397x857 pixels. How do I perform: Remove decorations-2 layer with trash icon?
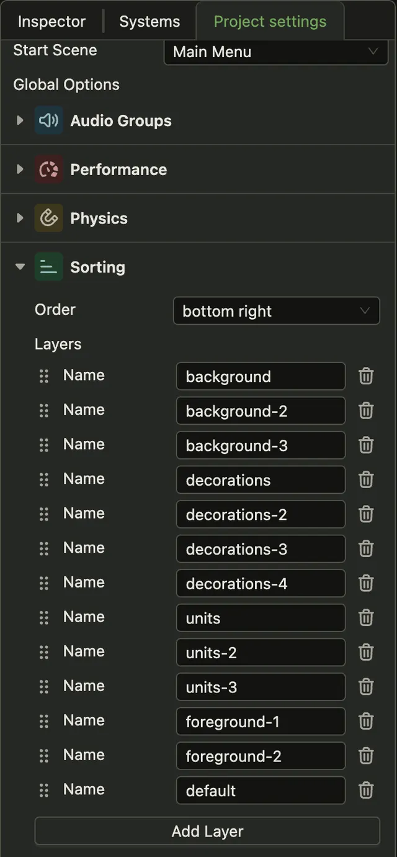tap(366, 514)
